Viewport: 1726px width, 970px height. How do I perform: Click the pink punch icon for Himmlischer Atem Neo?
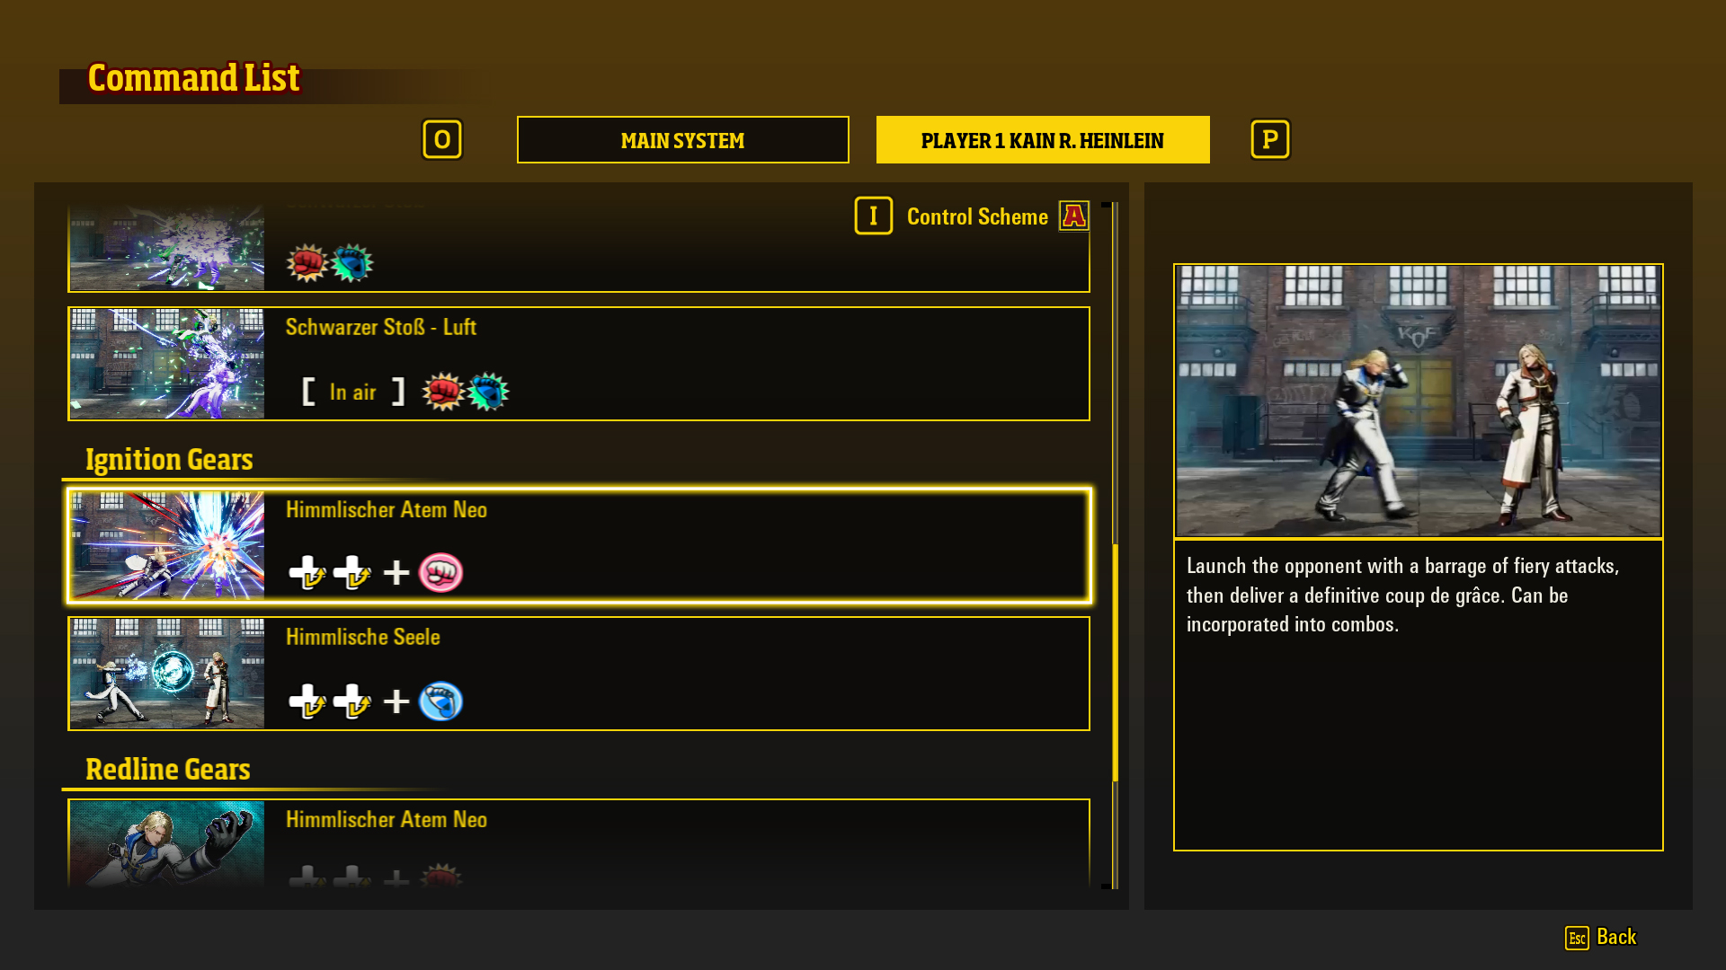click(440, 572)
